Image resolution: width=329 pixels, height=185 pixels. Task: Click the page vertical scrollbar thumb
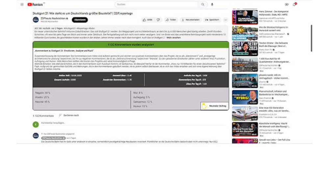311,38
